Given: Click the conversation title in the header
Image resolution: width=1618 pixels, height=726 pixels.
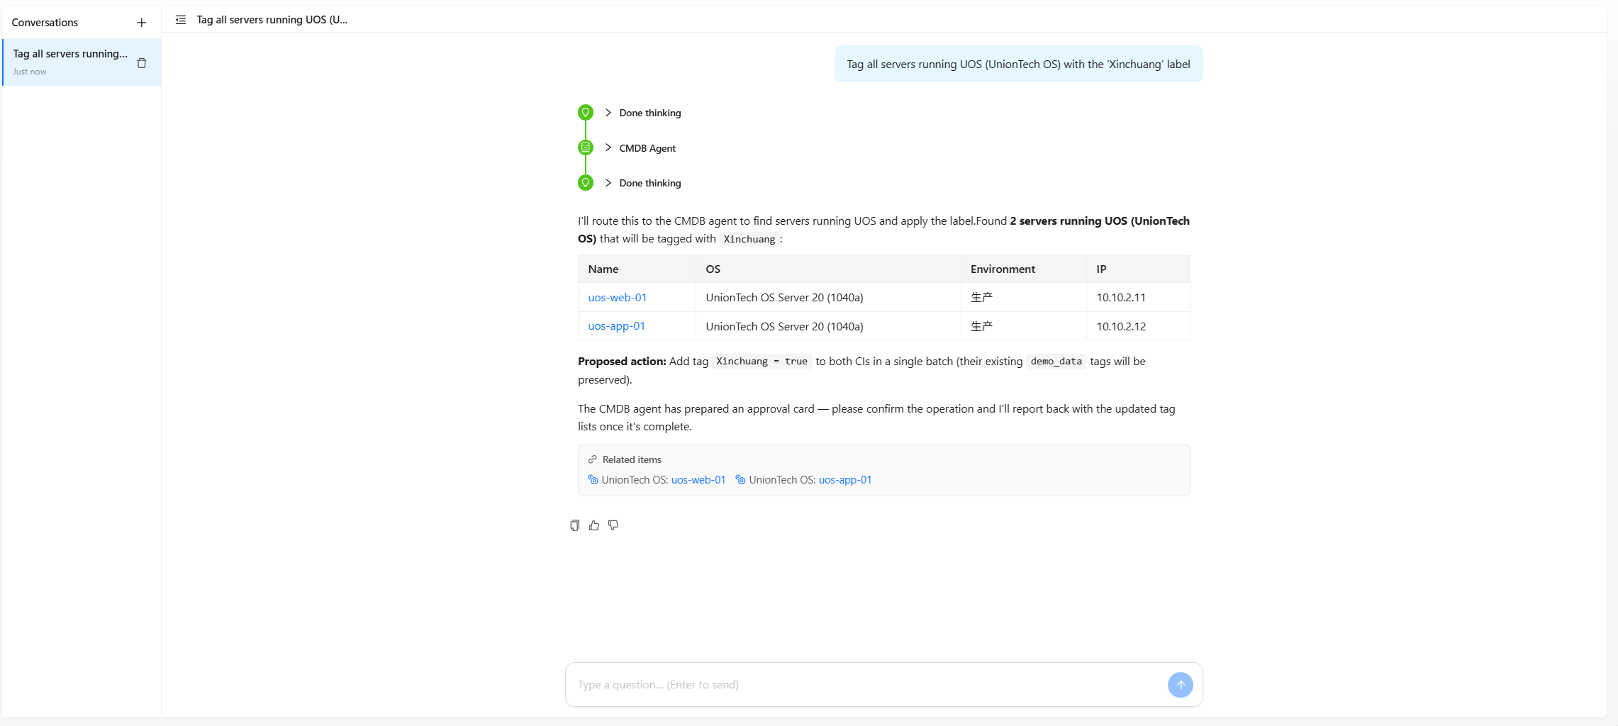Looking at the screenshot, I should [x=272, y=20].
